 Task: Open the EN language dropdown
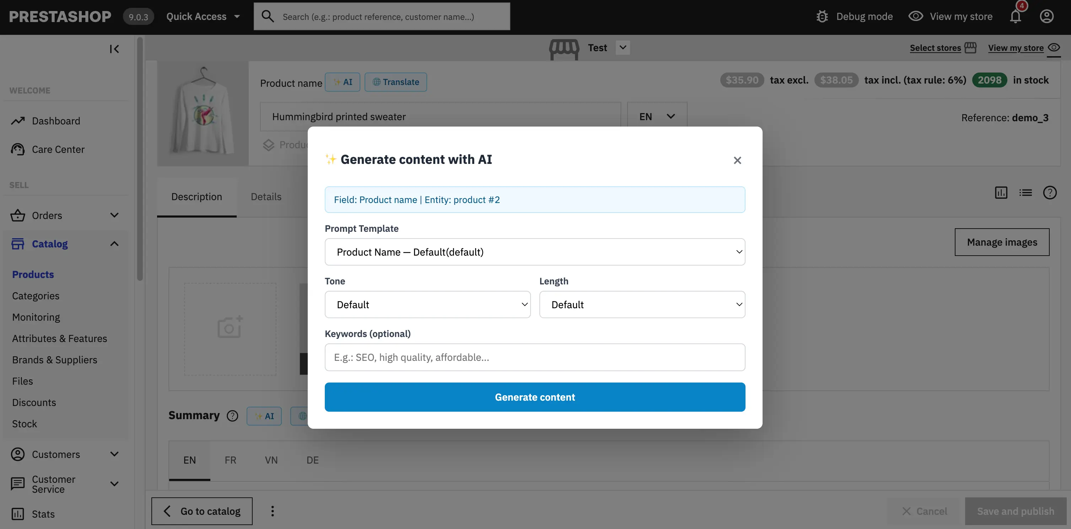(x=657, y=117)
